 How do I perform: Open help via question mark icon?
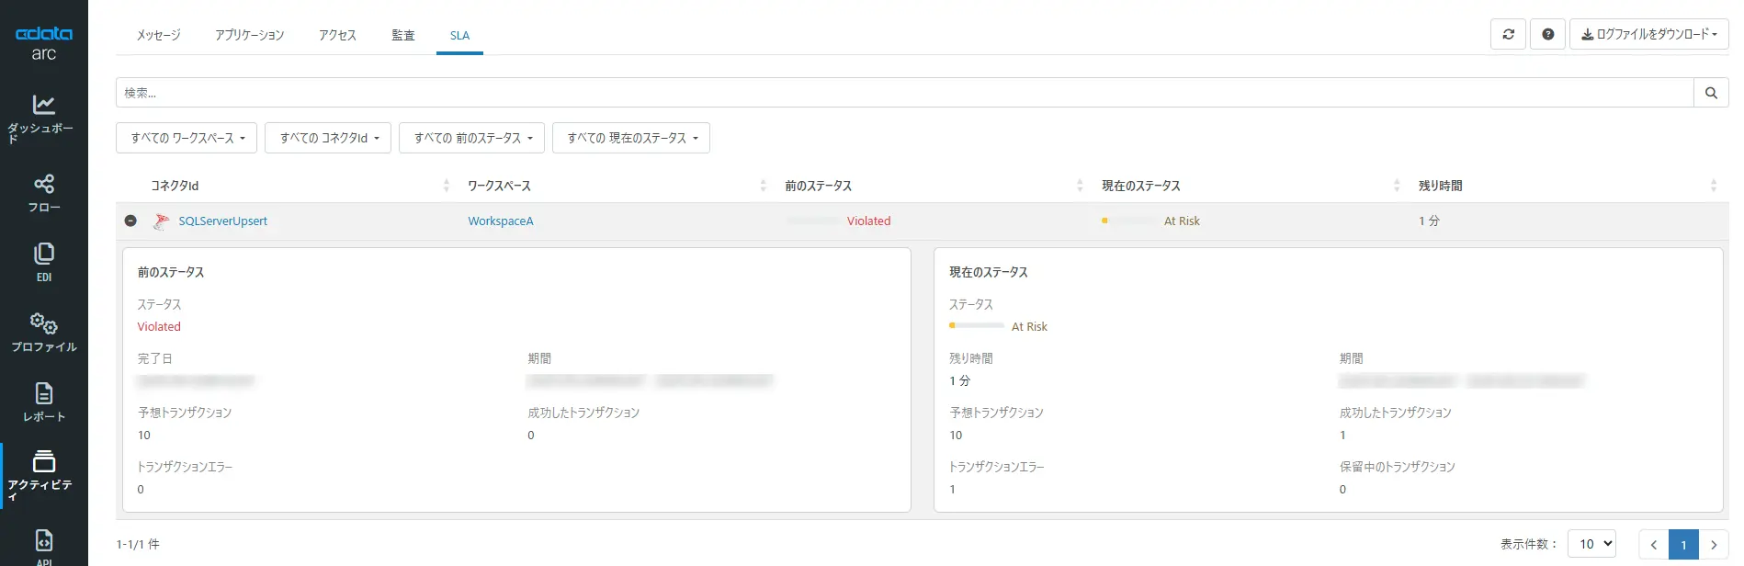[1547, 35]
